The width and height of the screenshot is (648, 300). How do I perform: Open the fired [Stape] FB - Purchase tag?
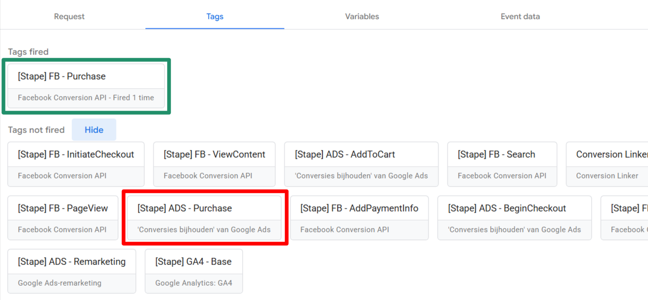(x=86, y=86)
